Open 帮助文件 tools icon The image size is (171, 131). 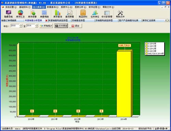click(x=120, y=14)
